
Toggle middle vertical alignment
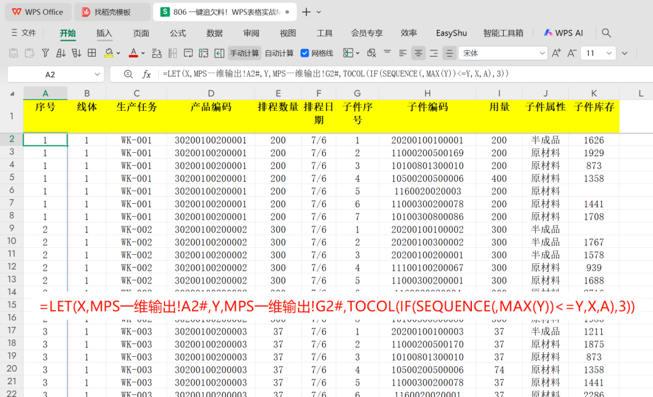449,54
